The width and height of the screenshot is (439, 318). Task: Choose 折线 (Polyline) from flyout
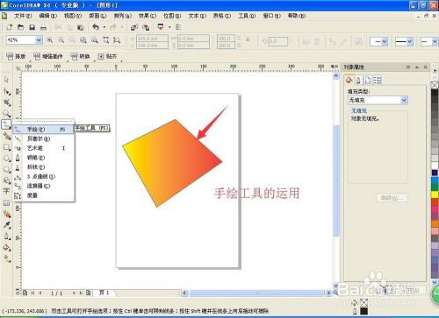(43, 167)
